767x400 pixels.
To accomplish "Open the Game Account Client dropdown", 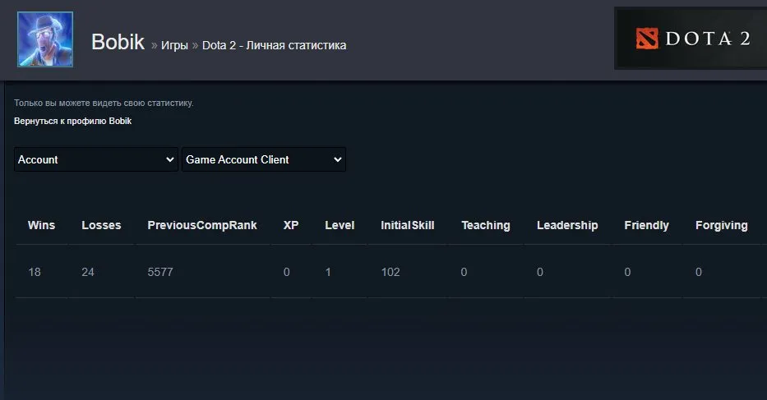I will pyautogui.click(x=264, y=159).
